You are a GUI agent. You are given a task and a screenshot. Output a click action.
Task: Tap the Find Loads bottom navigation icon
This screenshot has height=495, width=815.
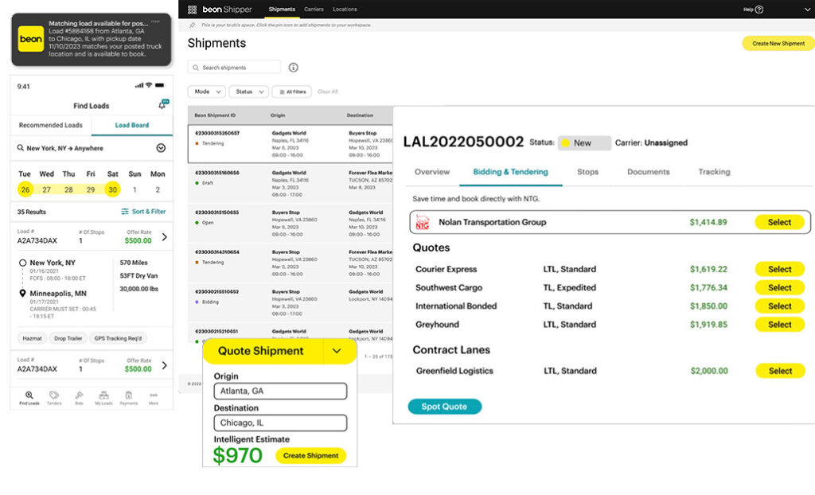click(x=29, y=398)
